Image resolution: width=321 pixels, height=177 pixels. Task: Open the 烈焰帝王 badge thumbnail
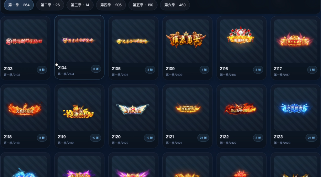(241, 109)
